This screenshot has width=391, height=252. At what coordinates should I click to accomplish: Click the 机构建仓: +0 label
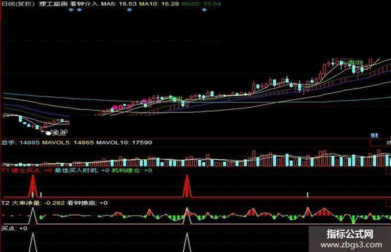[x=132, y=170]
